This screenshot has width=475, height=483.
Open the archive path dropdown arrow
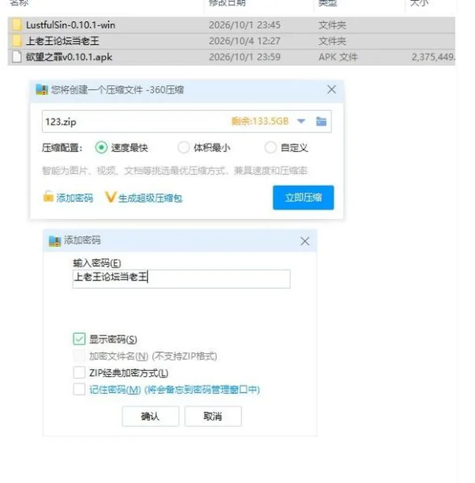coord(301,121)
